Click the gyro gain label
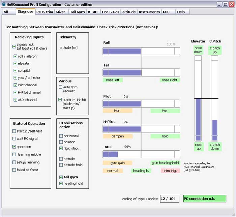Image resolution: width=236 pixels, height=217 pixels. (x=118, y=163)
